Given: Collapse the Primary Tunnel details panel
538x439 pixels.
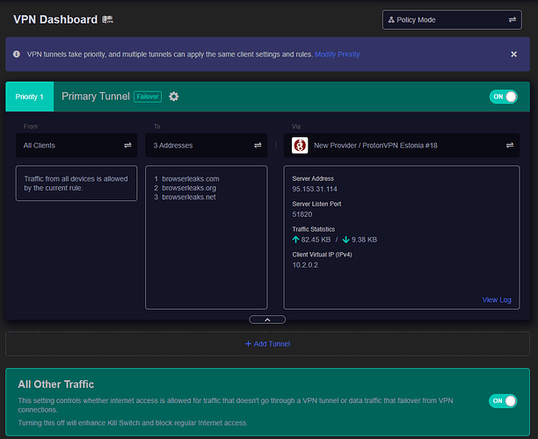Looking at the screenshot, I should [x=267, y=320].
